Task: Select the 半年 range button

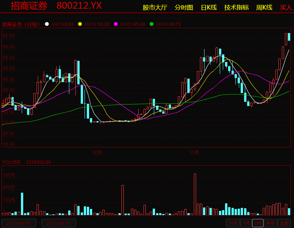Action: point(270,223)
